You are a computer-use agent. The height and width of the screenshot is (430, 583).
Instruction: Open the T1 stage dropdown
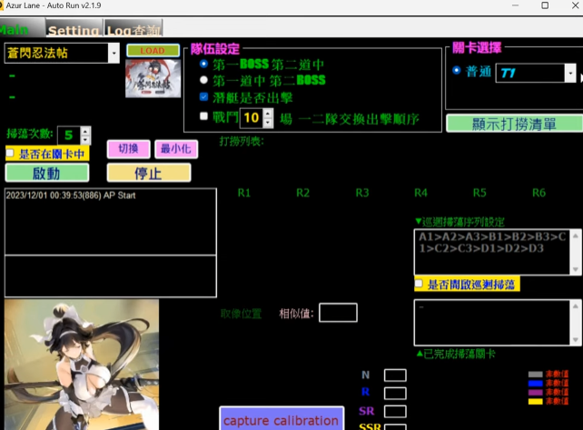pyautogui.click(x=570, y=73)
